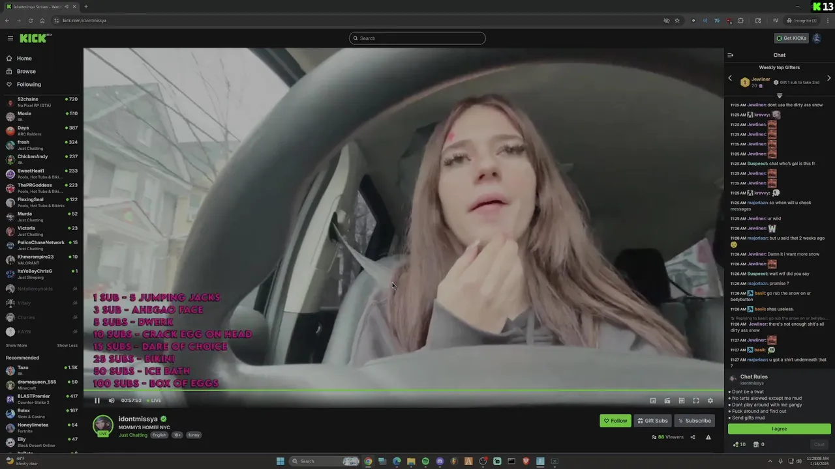This screenshot has height=469, width=835.
Task: Open the Tazo recommended channel
Action: [42, 370]
